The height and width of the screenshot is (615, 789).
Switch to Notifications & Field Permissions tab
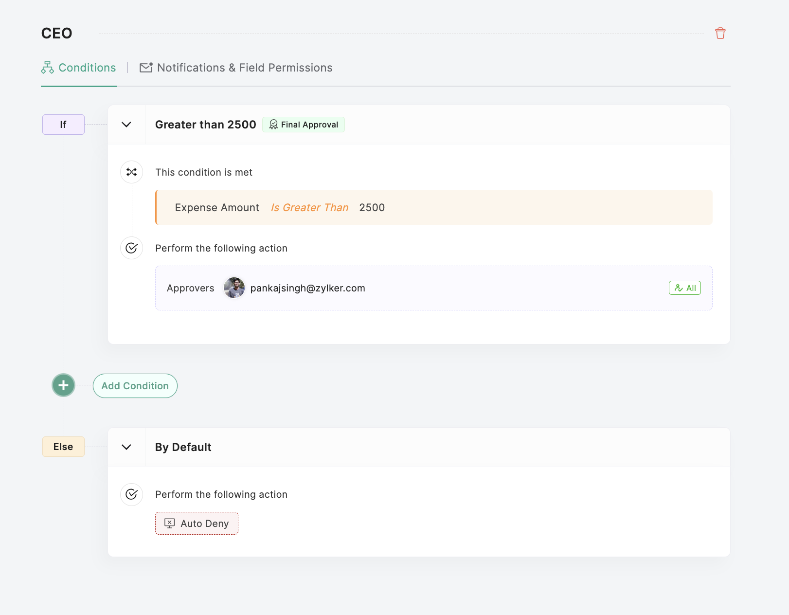click(236, 68)
